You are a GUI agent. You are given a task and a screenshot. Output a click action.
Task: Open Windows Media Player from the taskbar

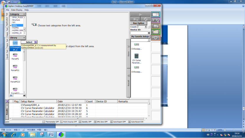(23, 134)
